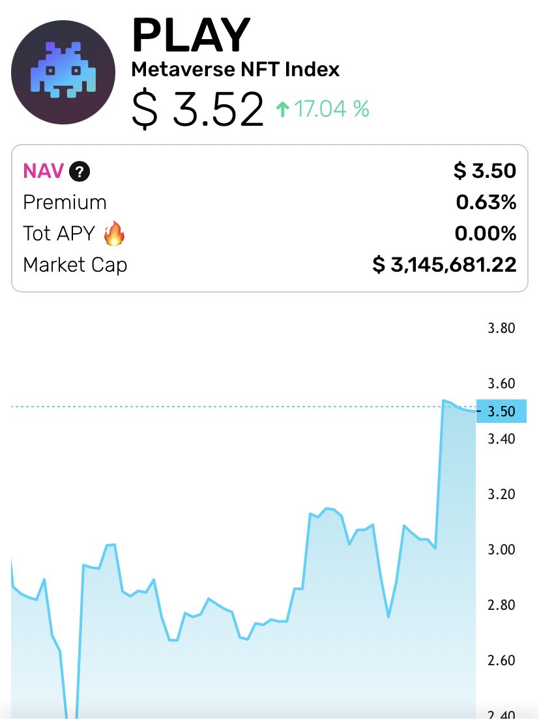Select the PLAY token title

[191, 35]
